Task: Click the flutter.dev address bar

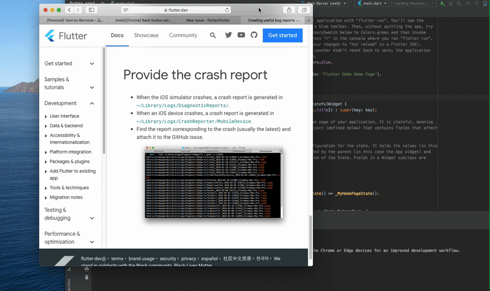Action: coord(176,10)
